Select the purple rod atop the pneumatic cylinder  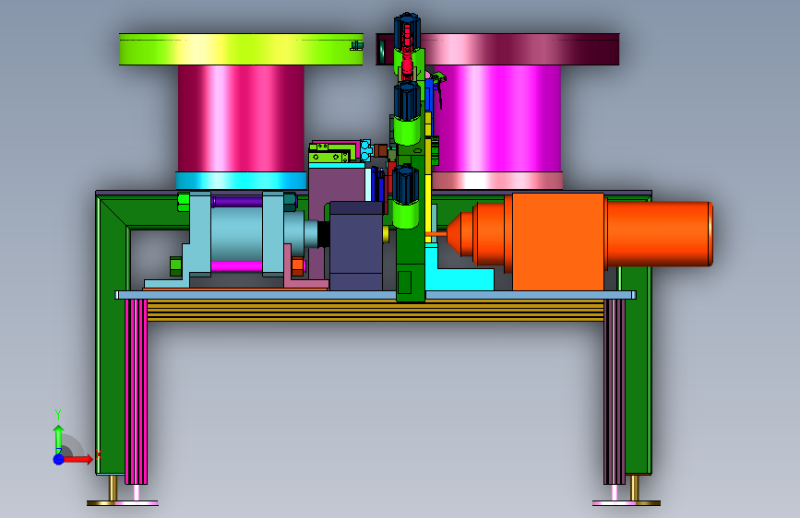237,202
